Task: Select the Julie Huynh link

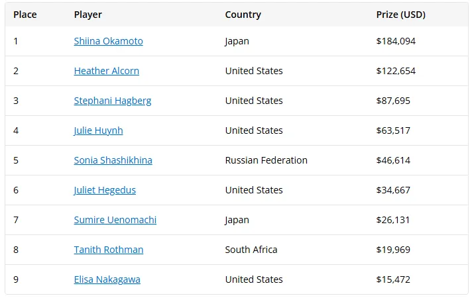Action: click(x=98, y=130)
